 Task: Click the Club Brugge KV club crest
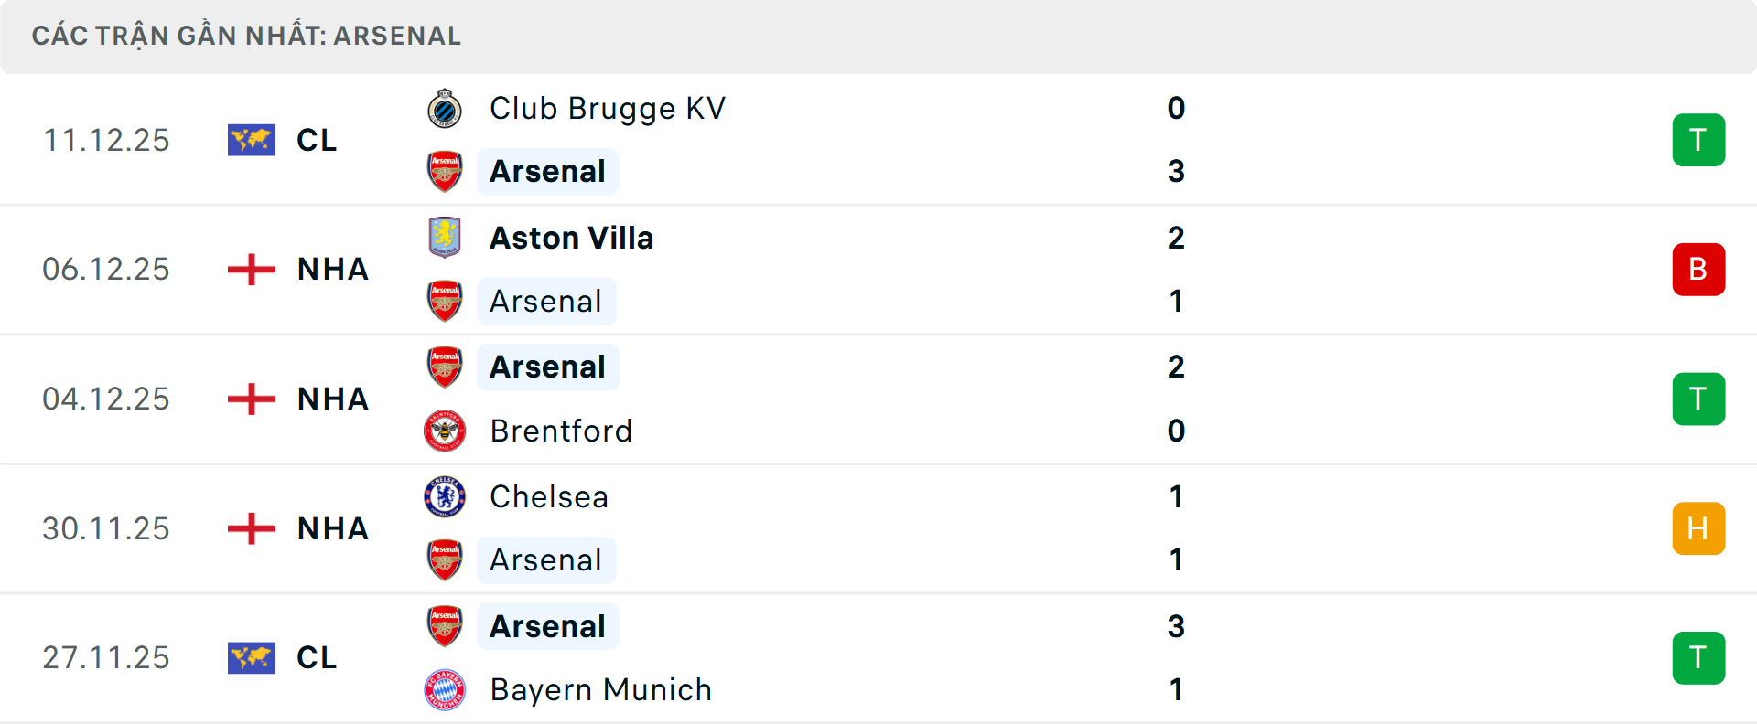[x=446, y=108]
